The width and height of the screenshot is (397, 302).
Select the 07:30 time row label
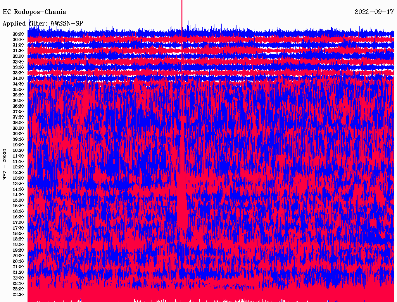click(18, 117)
